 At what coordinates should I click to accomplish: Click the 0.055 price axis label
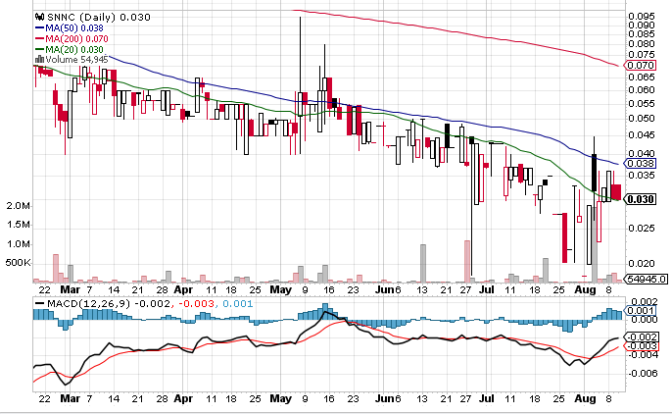[642, 103]
